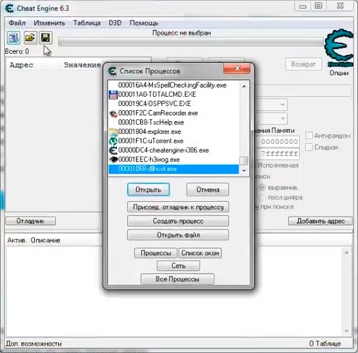
Task: Click the process list scroll down arrow
Action: (x=244, y=171)
